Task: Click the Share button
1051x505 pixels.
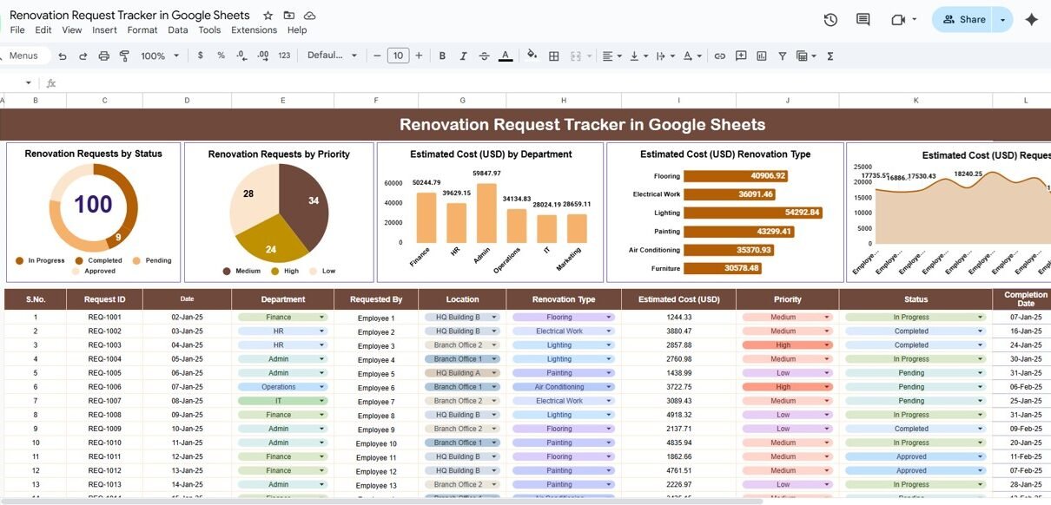Action: [963, 19]
